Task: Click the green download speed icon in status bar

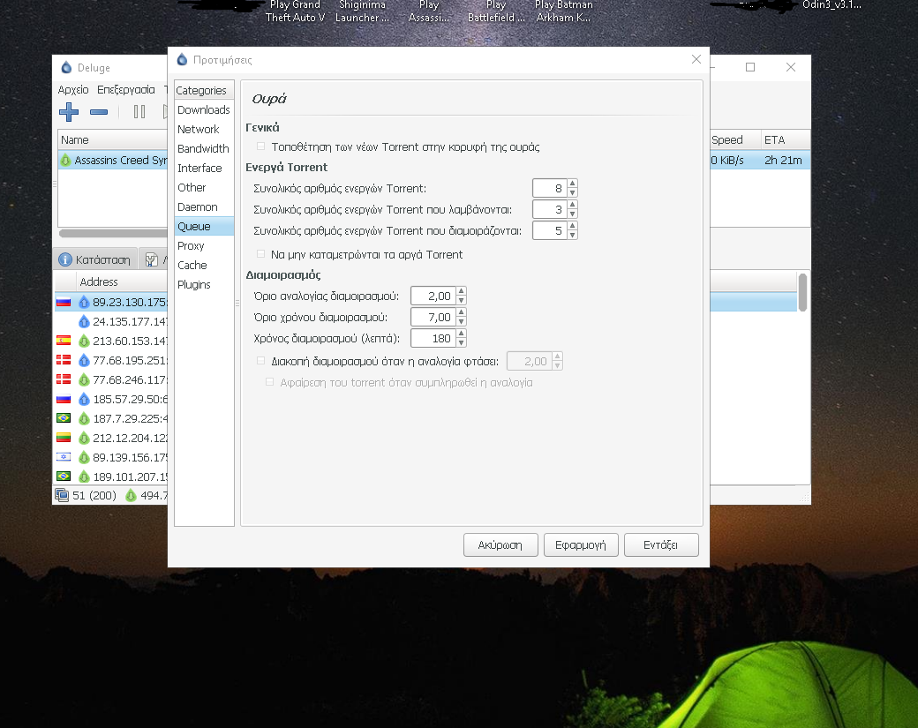Action: point(131,496)
